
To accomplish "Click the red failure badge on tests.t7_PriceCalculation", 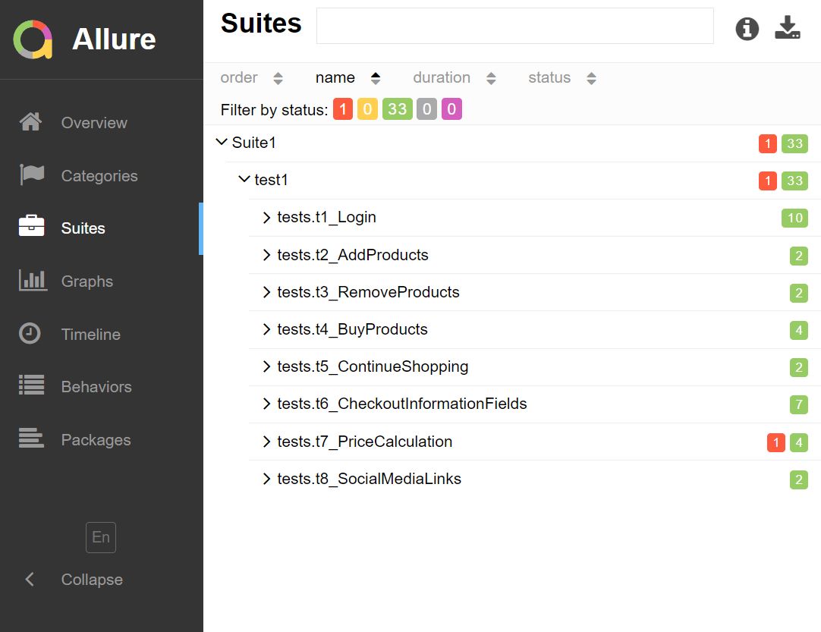I will [x=775, y=442].
